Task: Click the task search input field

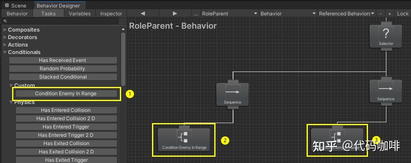Action: click(x=61, y=21)
